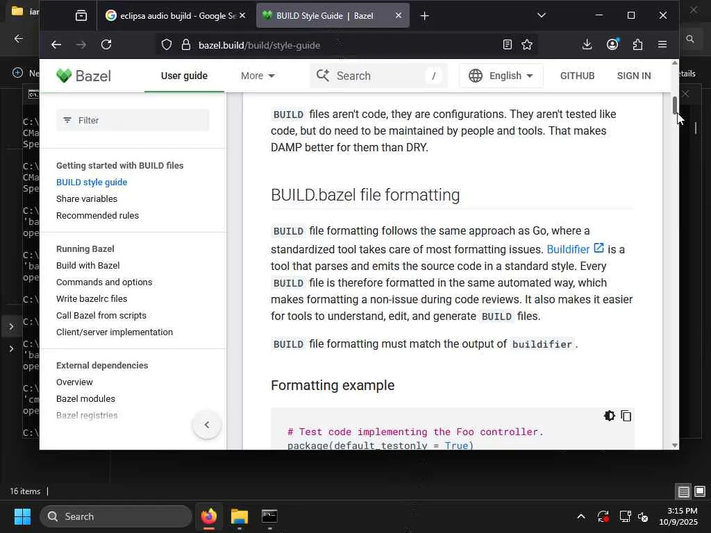Open File Explorer from taskbar

point(240,516)
